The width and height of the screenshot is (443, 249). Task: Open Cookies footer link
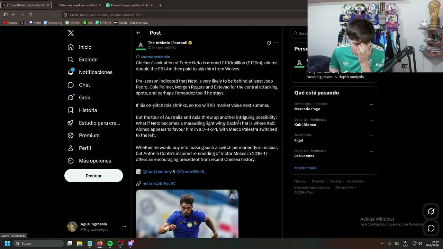336,182
